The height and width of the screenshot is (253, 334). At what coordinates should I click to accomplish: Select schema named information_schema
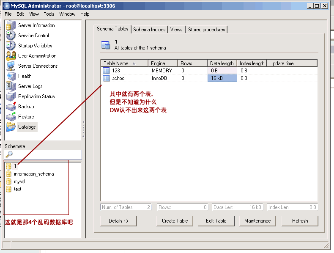pos(34,174)
